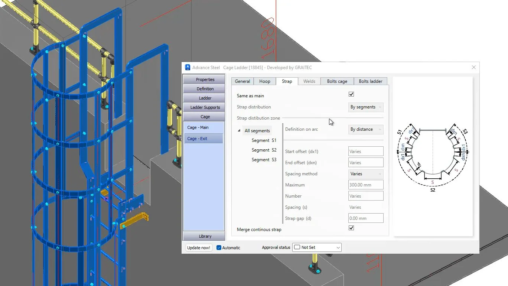Toggle Merge continous strap checkbox
508x286 pixels.
351,228
